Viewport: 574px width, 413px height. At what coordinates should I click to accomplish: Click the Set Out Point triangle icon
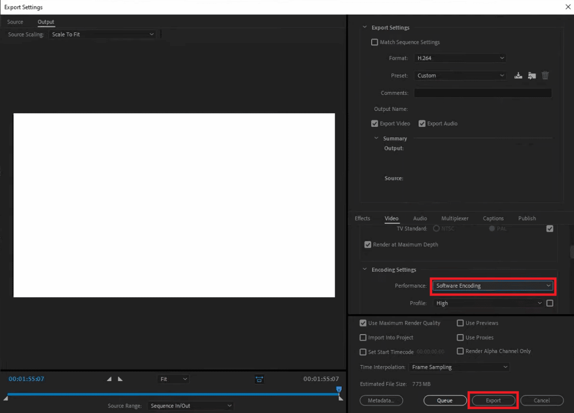pos(120,379)
